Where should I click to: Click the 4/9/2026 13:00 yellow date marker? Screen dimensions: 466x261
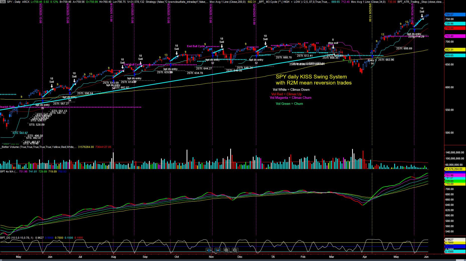pyautogui.click(x=370, y=13)
